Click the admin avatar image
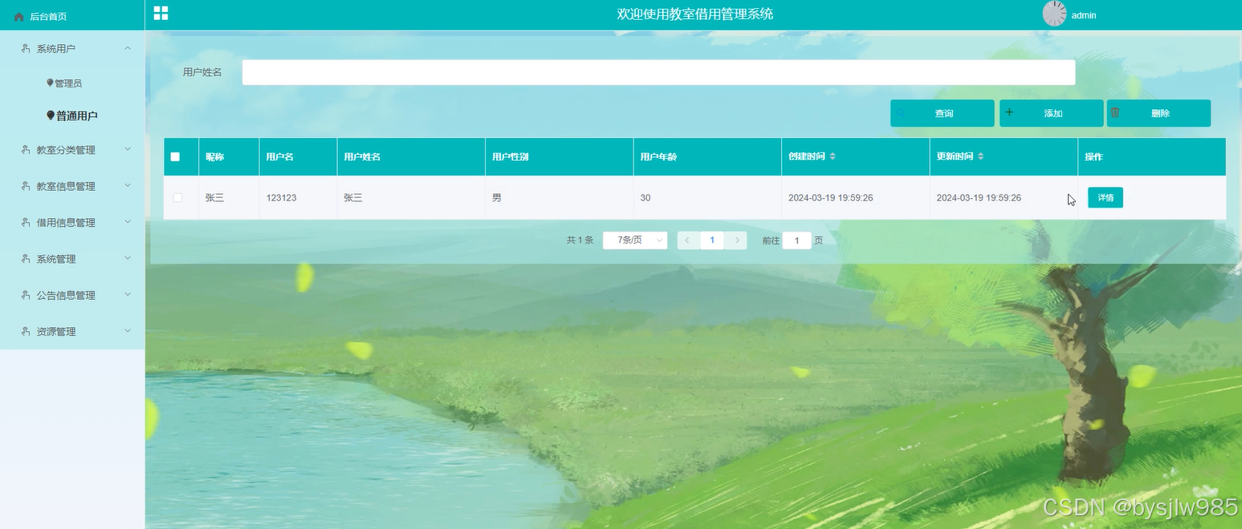 (x=1054, y=14)
